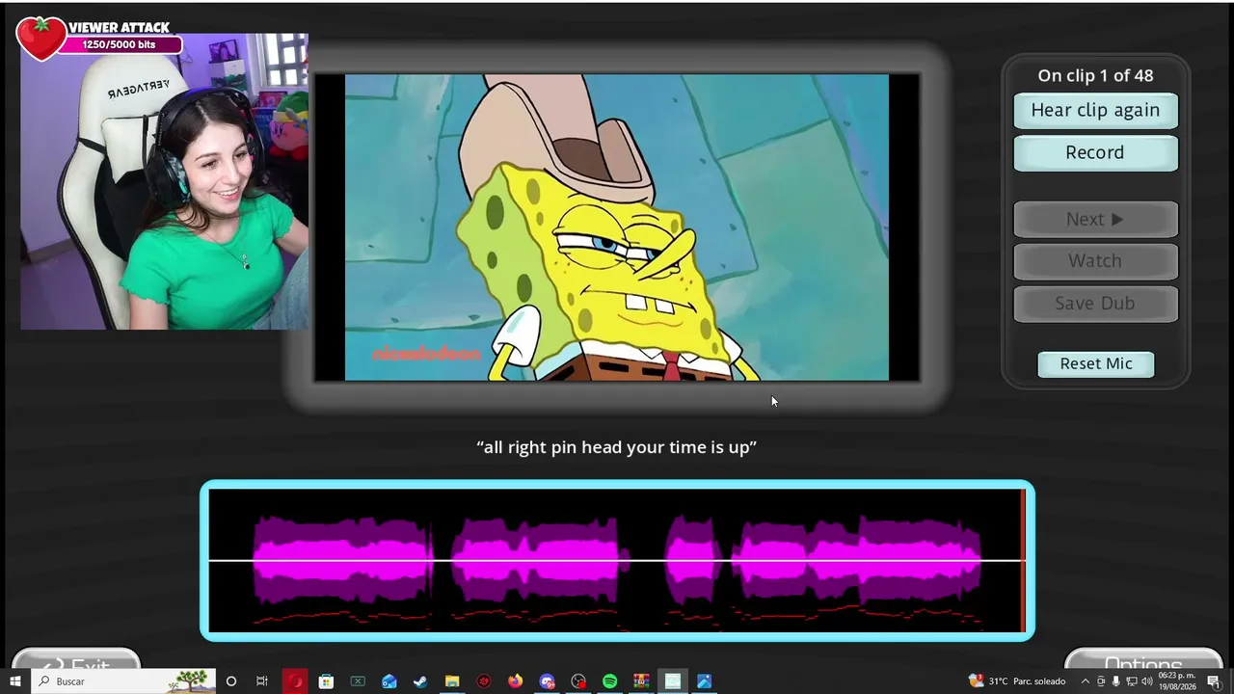Viewport: 1234px width, 694px height.
Task: Launch Firefox from the taskbar
Action: coord(516,681)
